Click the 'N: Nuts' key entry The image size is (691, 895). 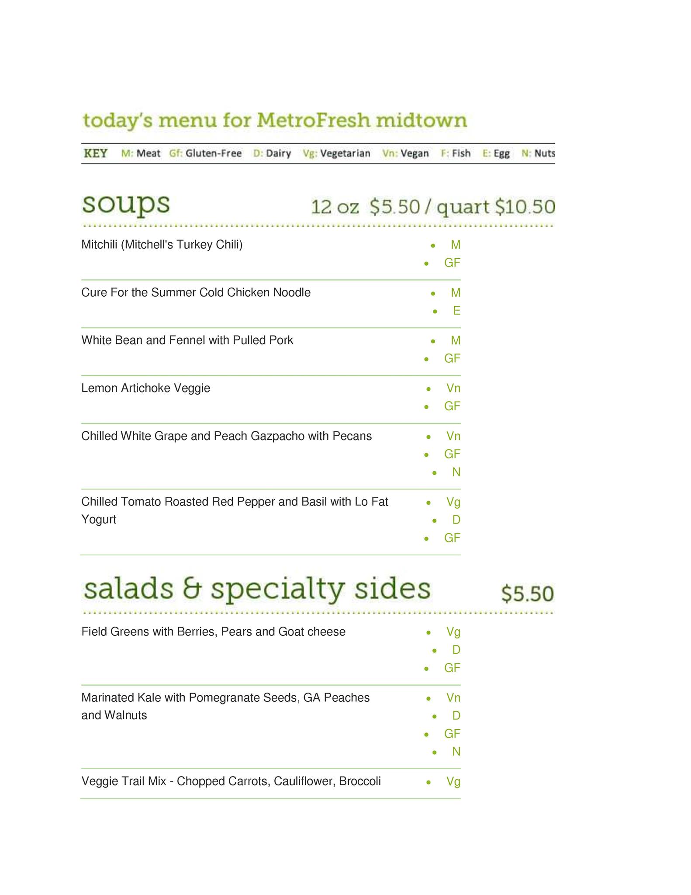point(538,153)
